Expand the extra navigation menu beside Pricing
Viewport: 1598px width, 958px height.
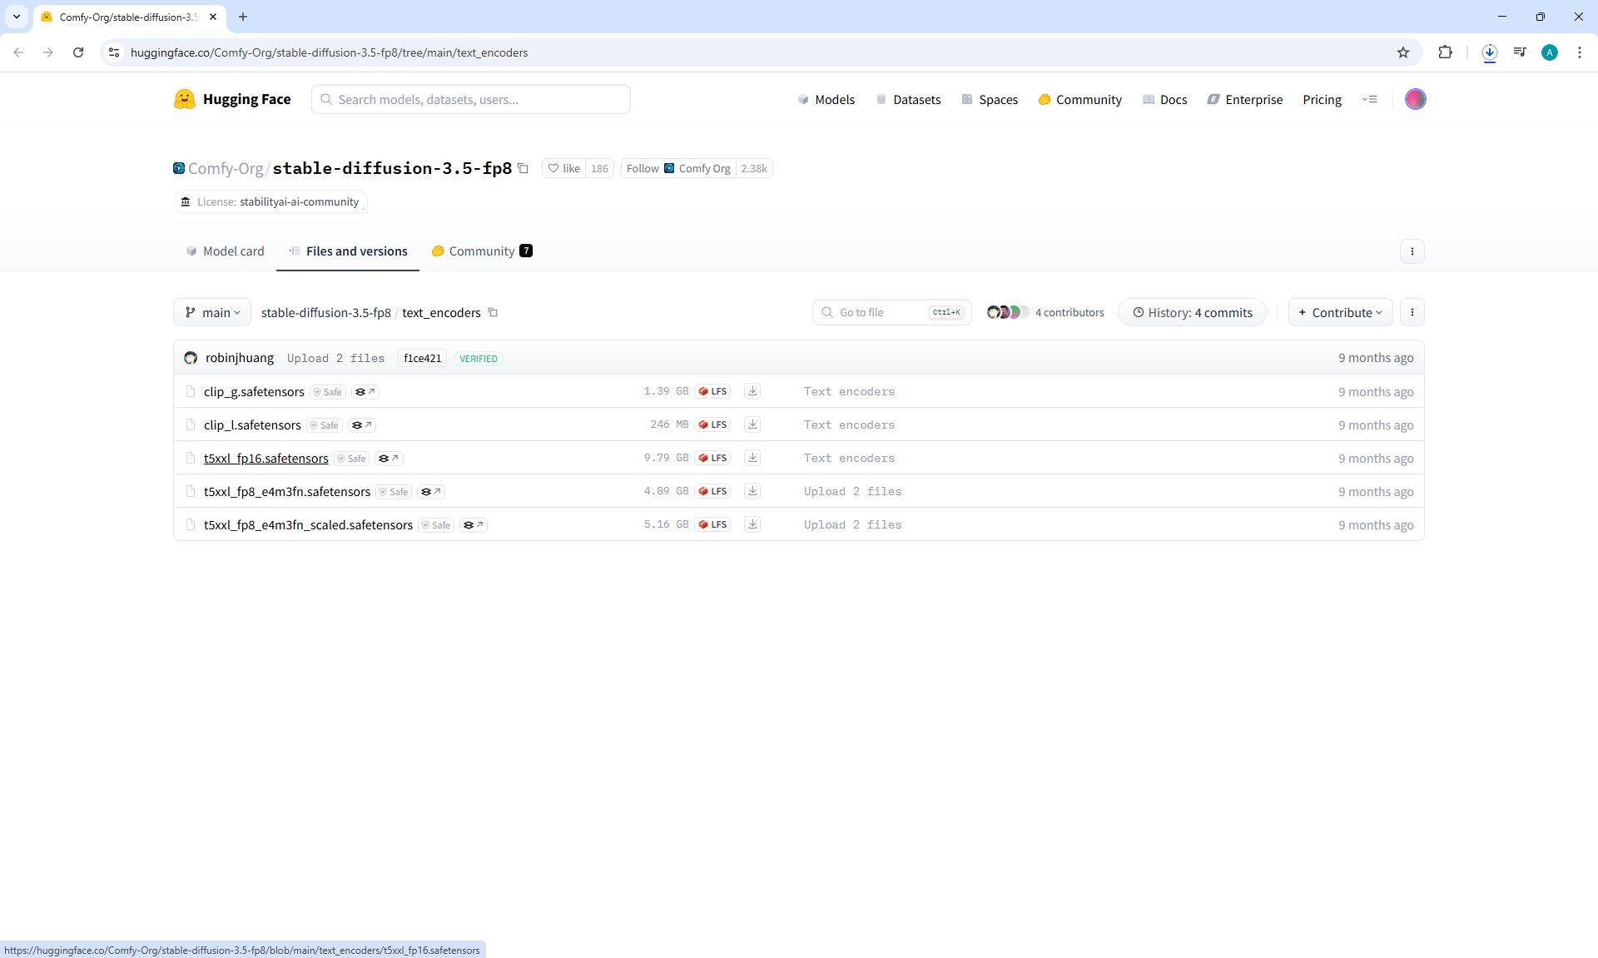1369,99
